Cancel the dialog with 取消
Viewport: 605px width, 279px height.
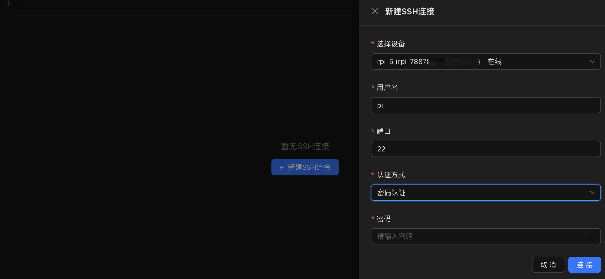point(548,265)
